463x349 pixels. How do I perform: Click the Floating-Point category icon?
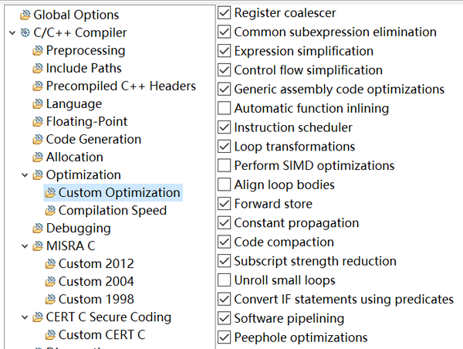point(37,122)
